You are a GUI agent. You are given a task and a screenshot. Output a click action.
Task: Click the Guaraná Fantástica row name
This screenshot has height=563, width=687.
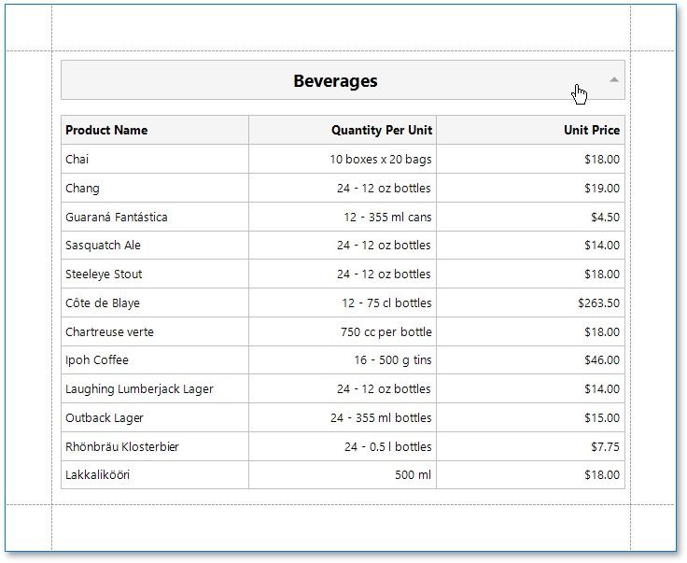pos(117,218)
